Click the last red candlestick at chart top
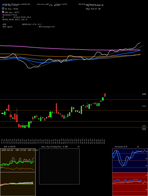148x196 pixels. pos(105,95)
